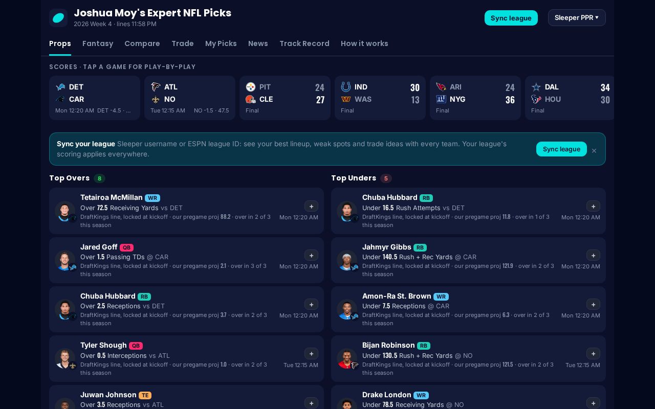Add Jared Goff passing TDs pick

coord(311,255)
